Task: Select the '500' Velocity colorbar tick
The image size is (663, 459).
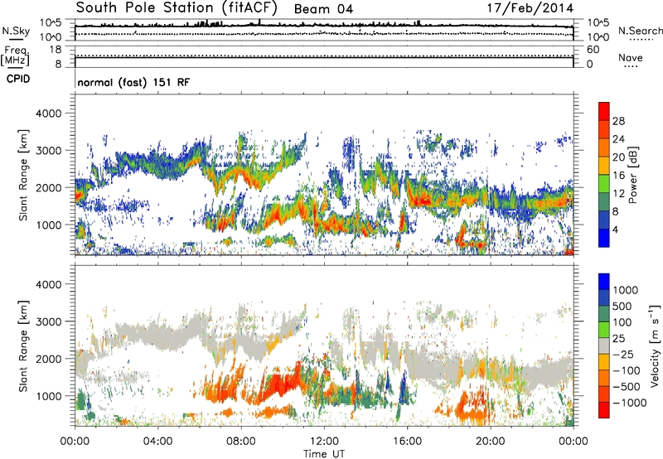Action: 622,307
